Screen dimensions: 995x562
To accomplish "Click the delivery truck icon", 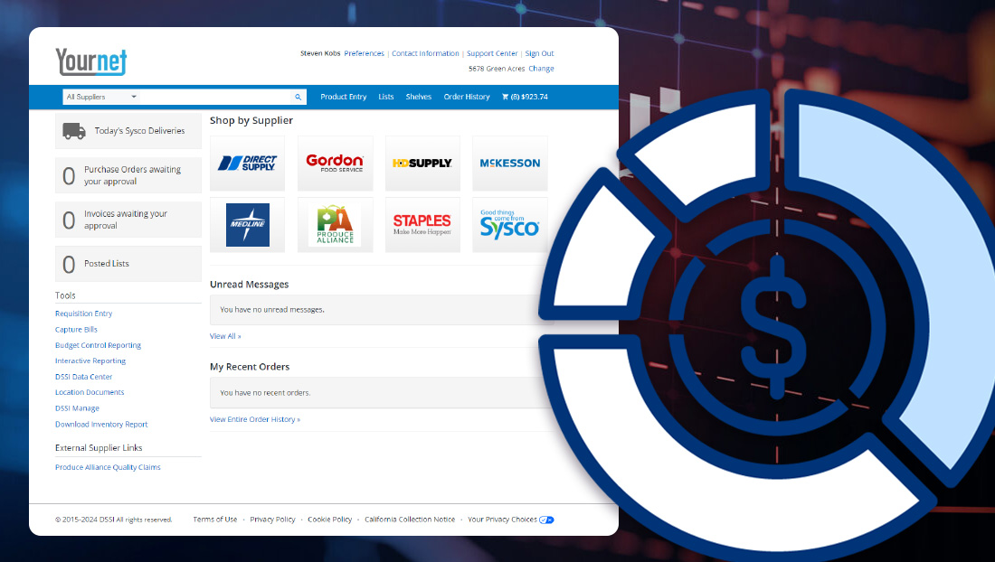I will tap(74, 131).
